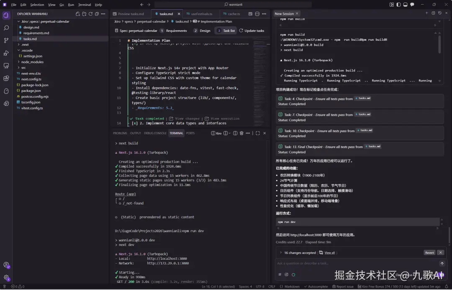Click Report issue in status bar
This screenshot has height=290, width=452.
click(x=343, y=287)
